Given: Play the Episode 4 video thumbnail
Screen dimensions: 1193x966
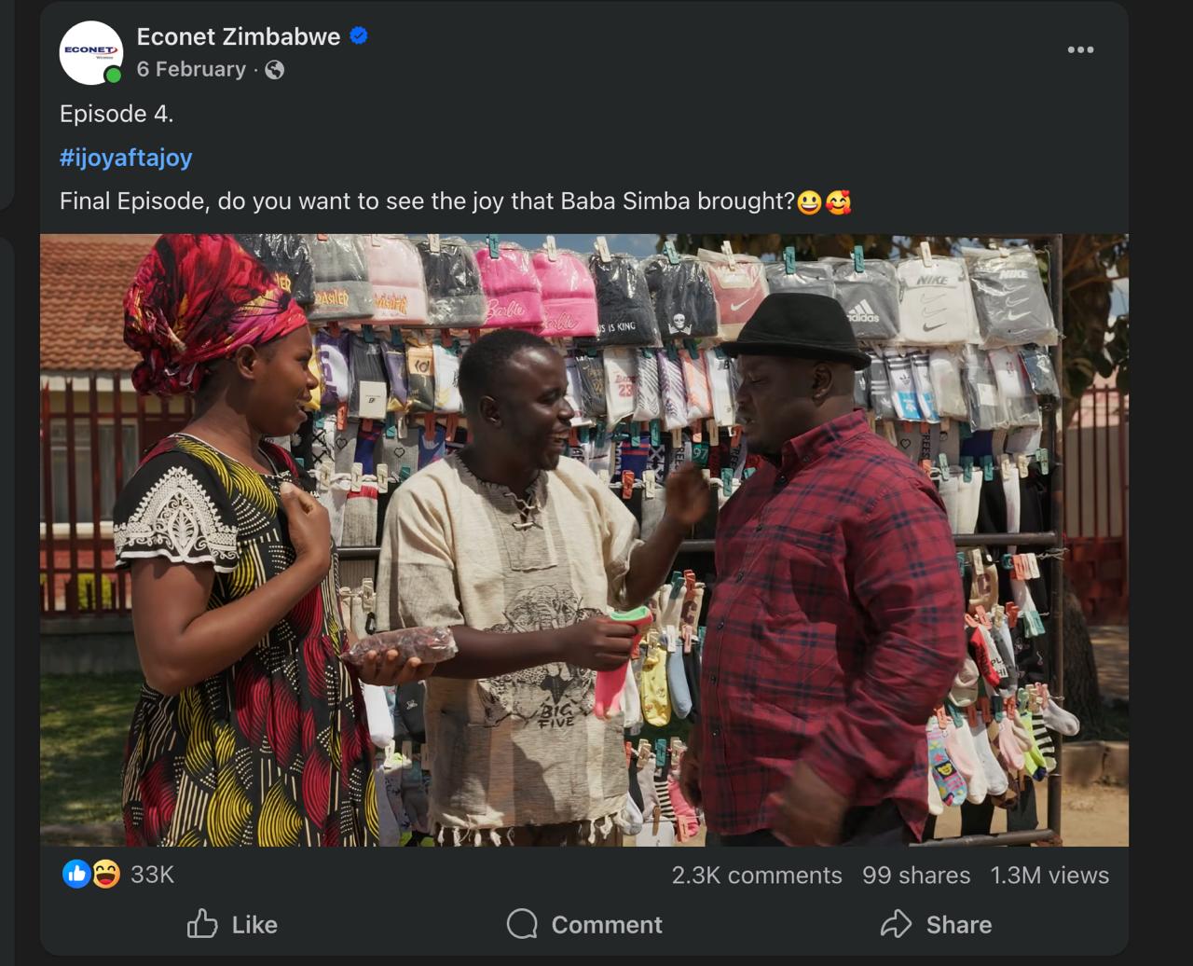Looking at the screenshot, I should pyautogui.click(x=583, y=540).
